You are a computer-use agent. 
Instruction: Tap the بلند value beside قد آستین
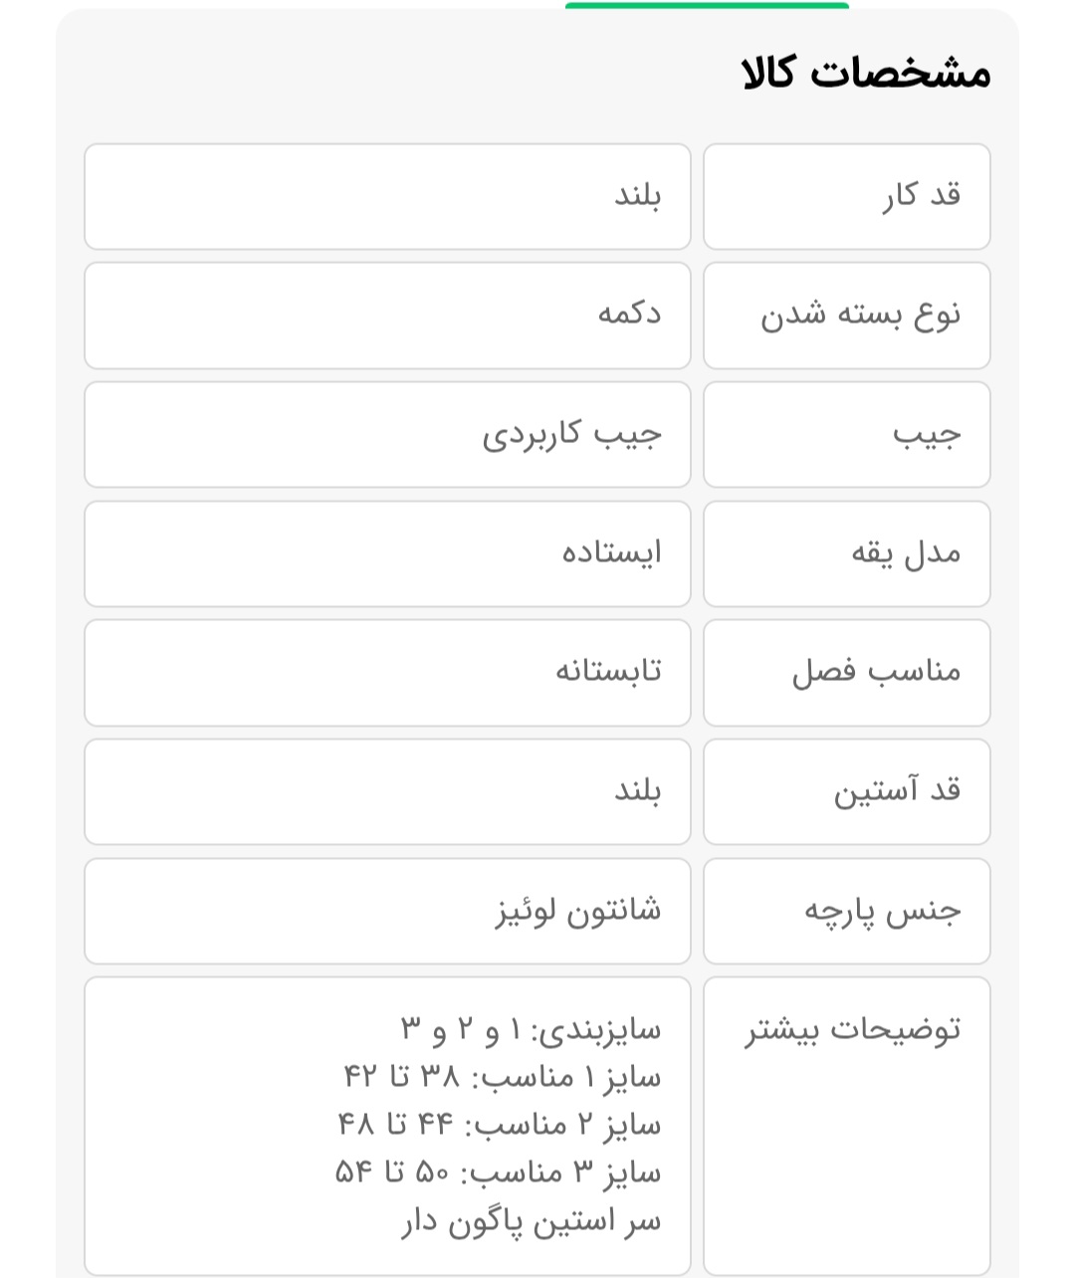[x=387, y=792]
